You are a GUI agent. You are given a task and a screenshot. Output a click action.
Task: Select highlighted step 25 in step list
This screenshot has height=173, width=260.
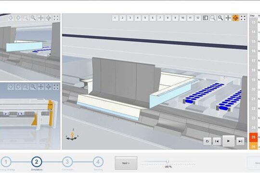pos(254,137)
